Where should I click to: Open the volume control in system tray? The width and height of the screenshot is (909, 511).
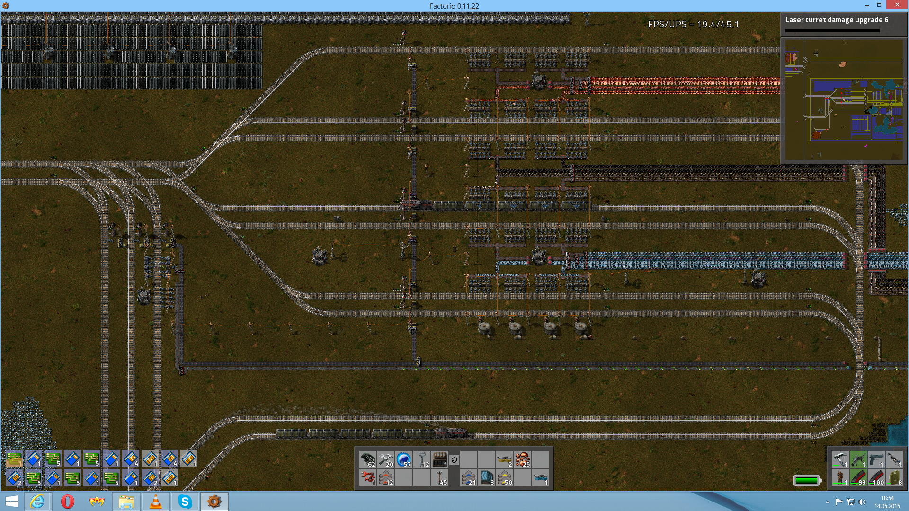click(862, 502)
